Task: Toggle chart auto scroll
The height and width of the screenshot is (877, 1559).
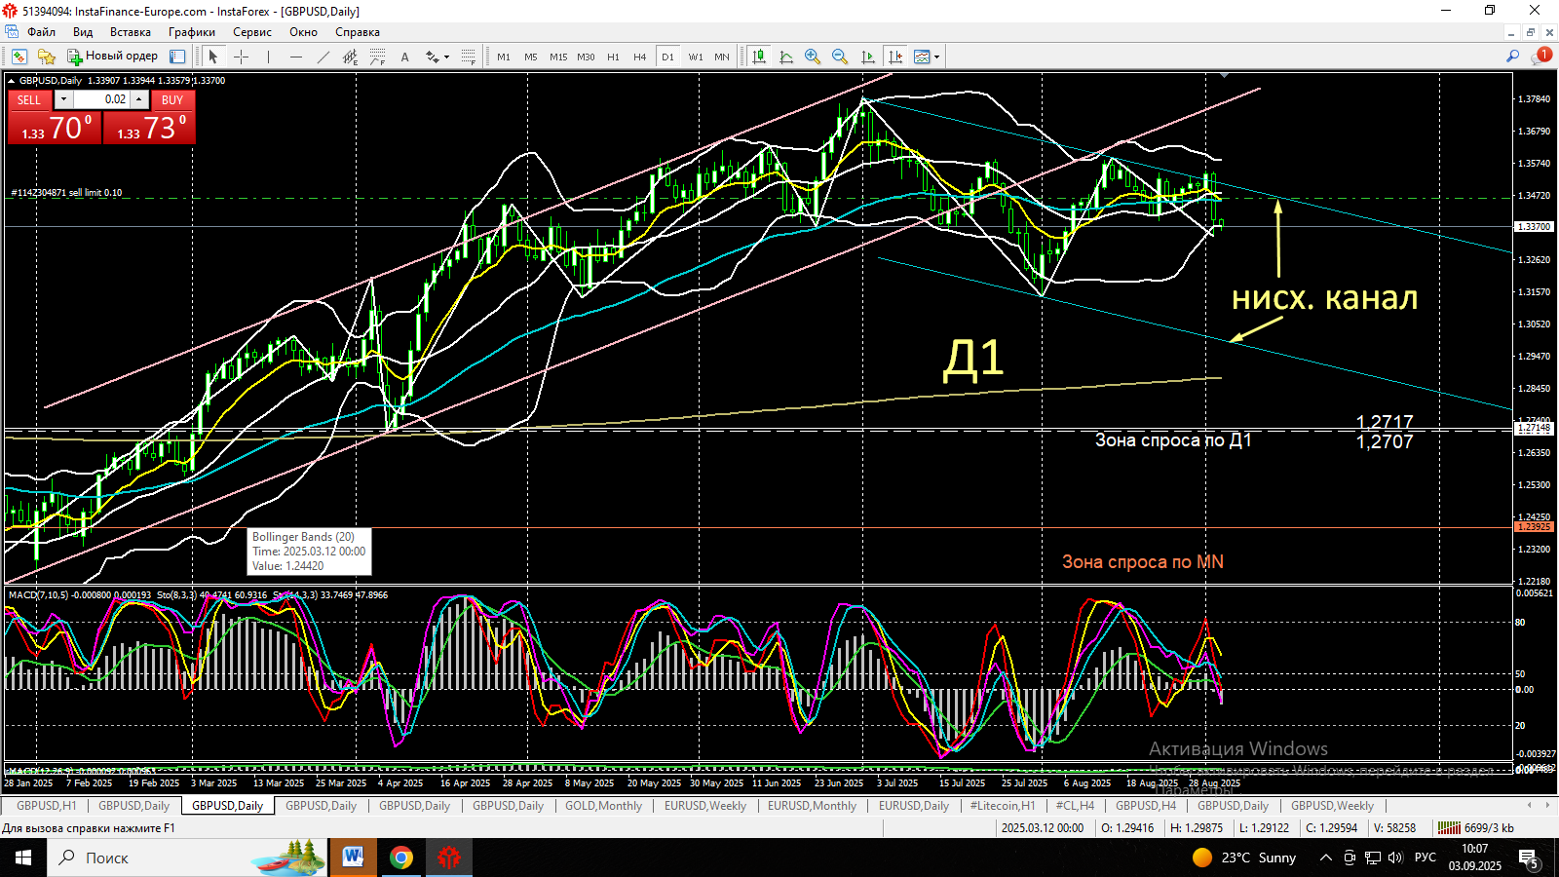Action: 867,57
